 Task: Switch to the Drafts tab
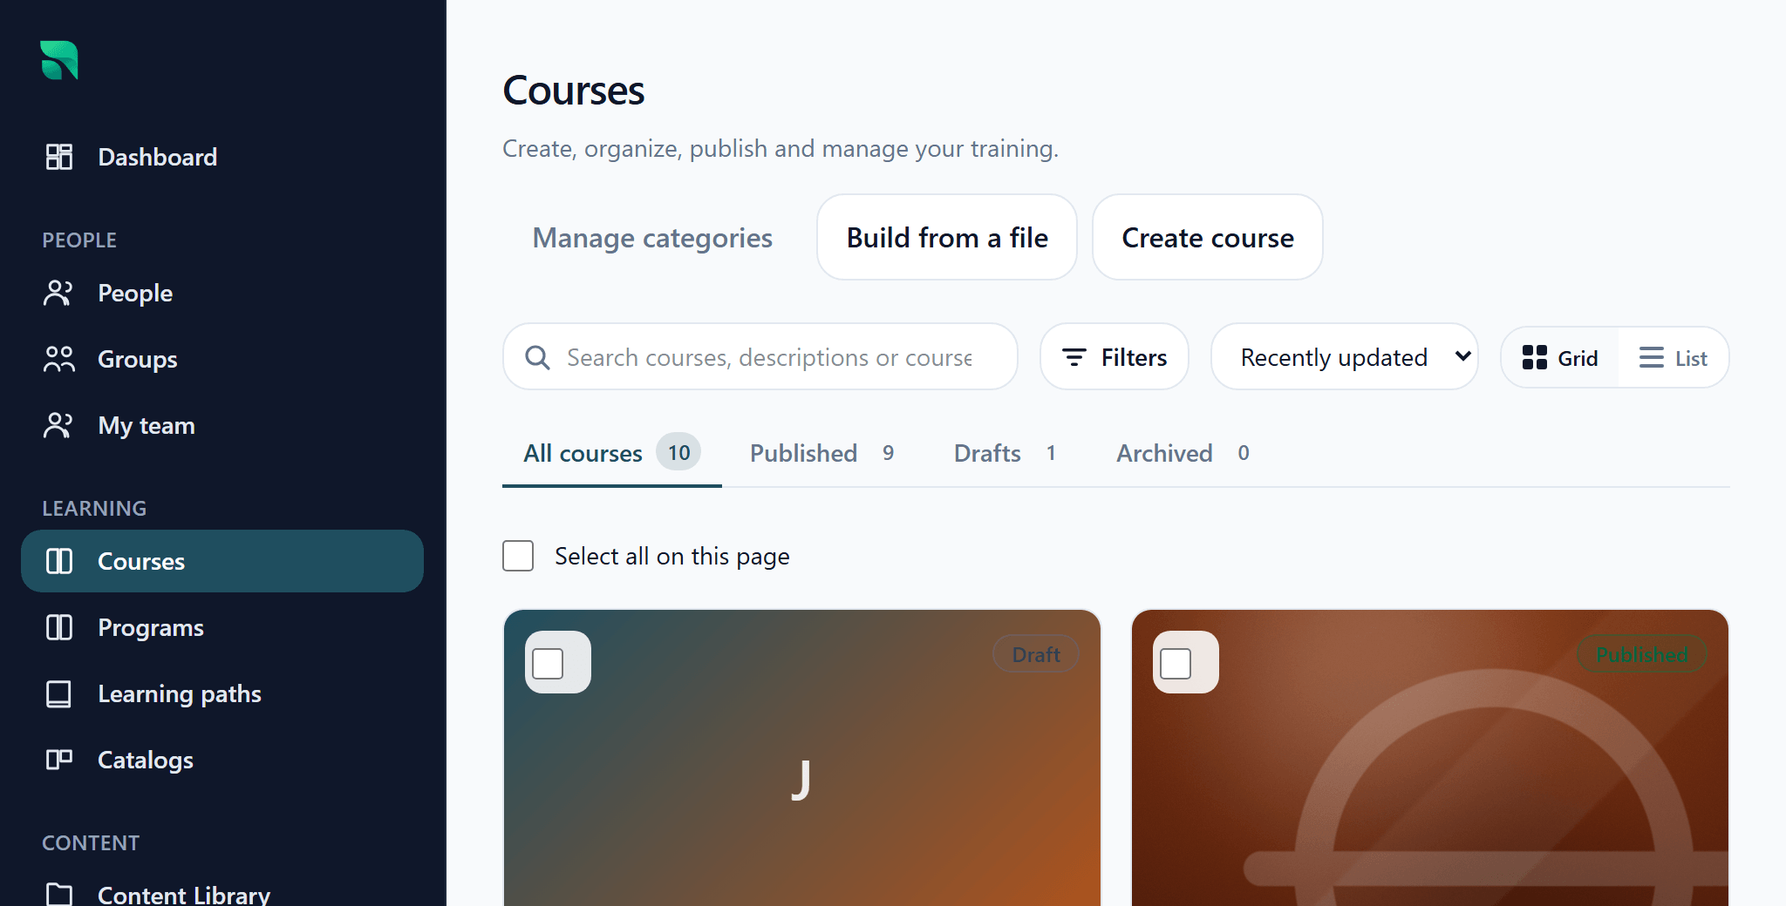[1005, 453]
